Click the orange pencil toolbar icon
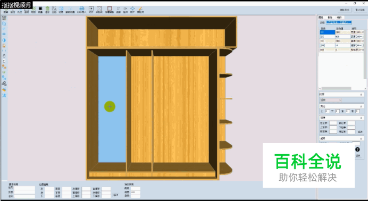The height and width of the screenshot is (201, 368). pos(140,9)
